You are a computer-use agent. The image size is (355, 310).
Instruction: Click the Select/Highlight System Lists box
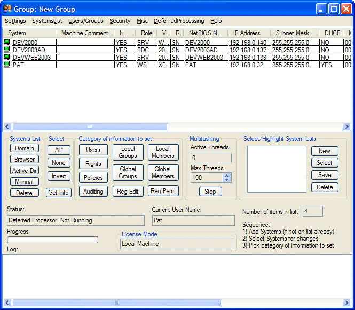[x=277, y=169]
